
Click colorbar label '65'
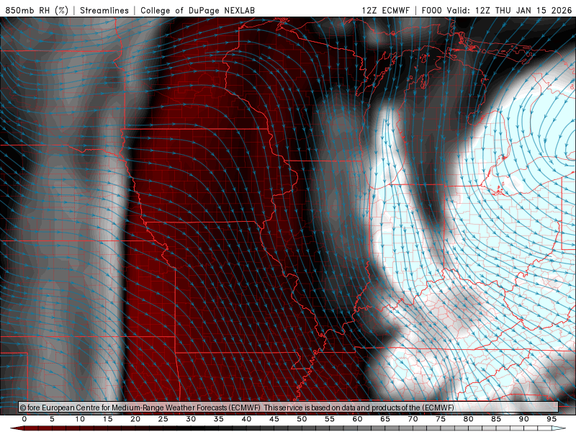[x=385, y=419]
